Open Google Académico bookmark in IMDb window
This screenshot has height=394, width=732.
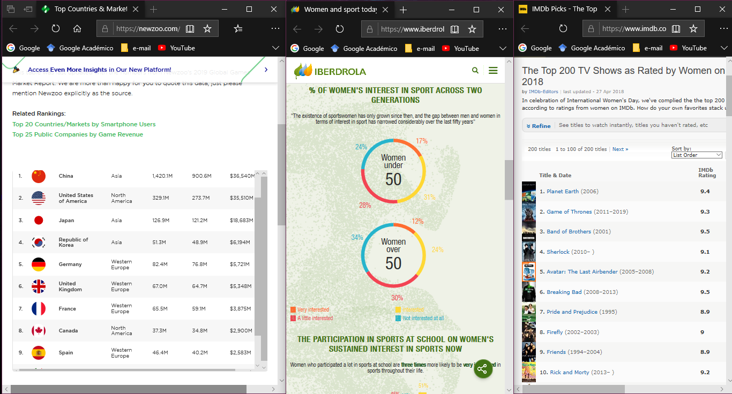[x=592, y=48]
